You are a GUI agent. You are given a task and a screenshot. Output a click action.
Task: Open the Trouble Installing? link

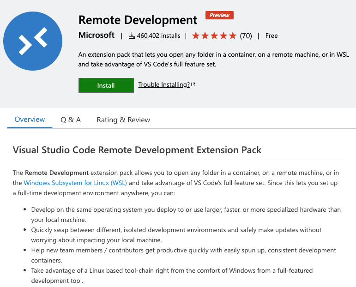164,84
